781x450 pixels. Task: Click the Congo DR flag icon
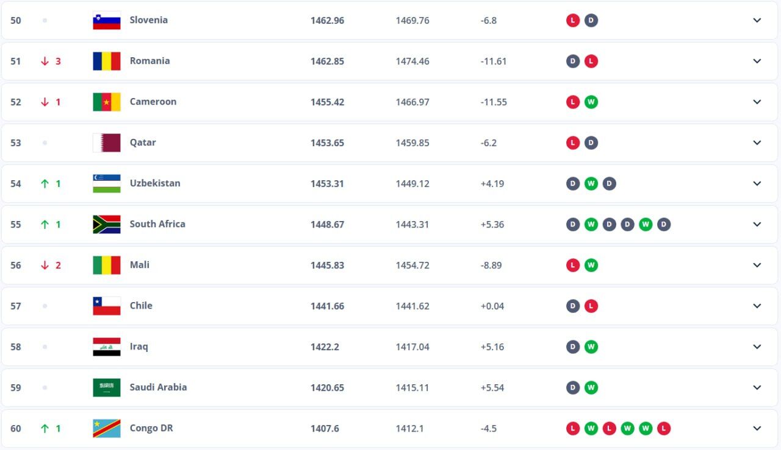(107, 428)
